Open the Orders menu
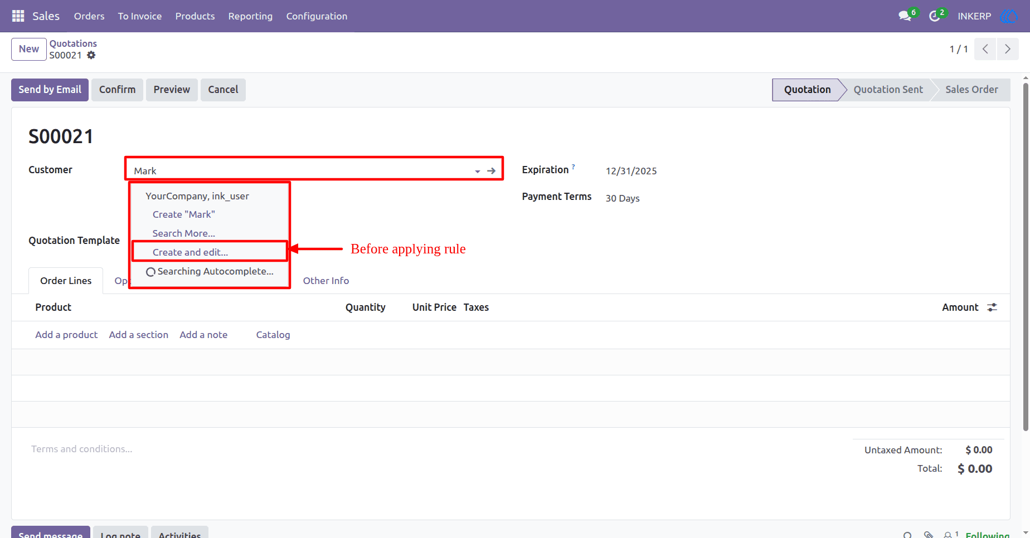The height and width of the screenshot is (538, 1030). click(89, 16)
